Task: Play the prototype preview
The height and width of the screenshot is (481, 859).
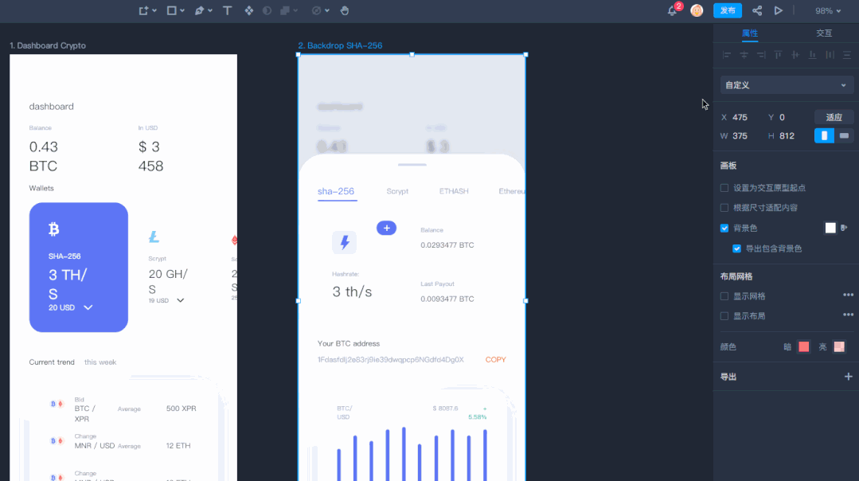Action: pos(778,10)
